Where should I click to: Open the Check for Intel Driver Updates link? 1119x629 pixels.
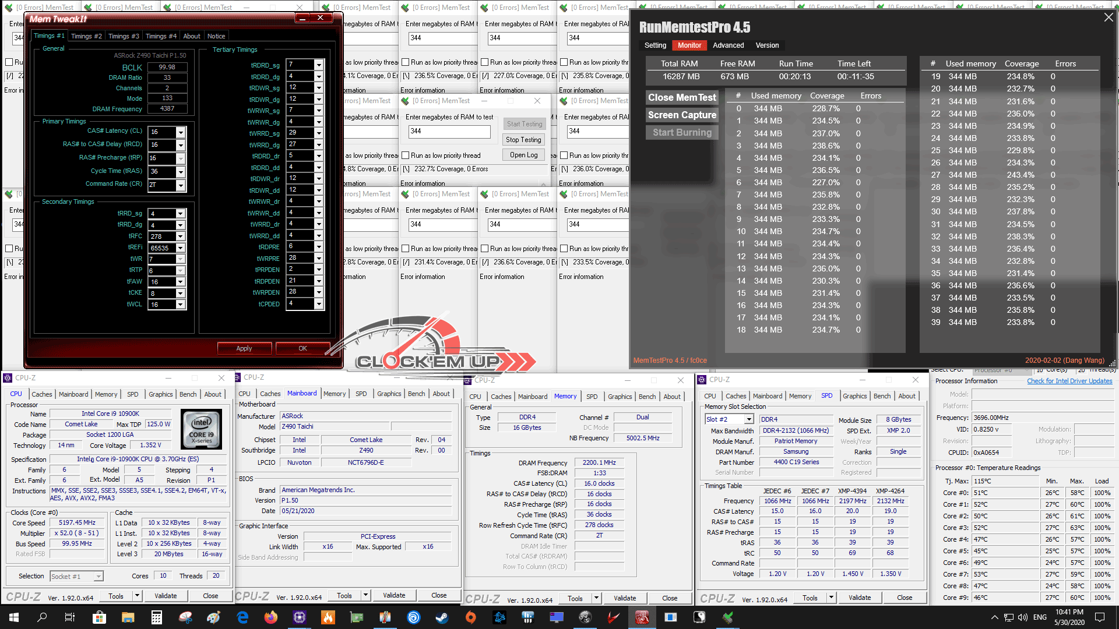(x=1069, y=381)
